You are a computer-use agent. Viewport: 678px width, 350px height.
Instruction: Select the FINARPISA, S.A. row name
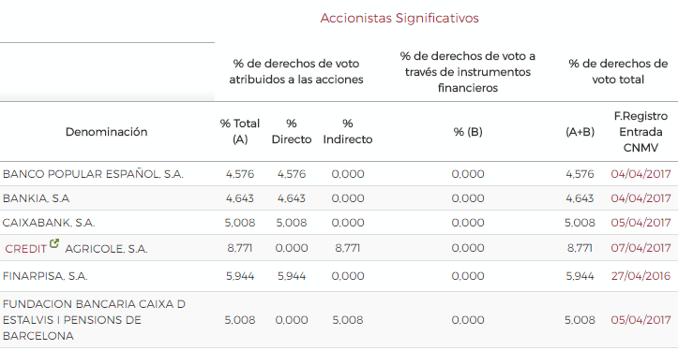click(x=45, y=276)
